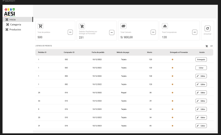The image size is (221, 135).
Task: Click Editar for order 25 paid by Paypal
Action: 201,93
